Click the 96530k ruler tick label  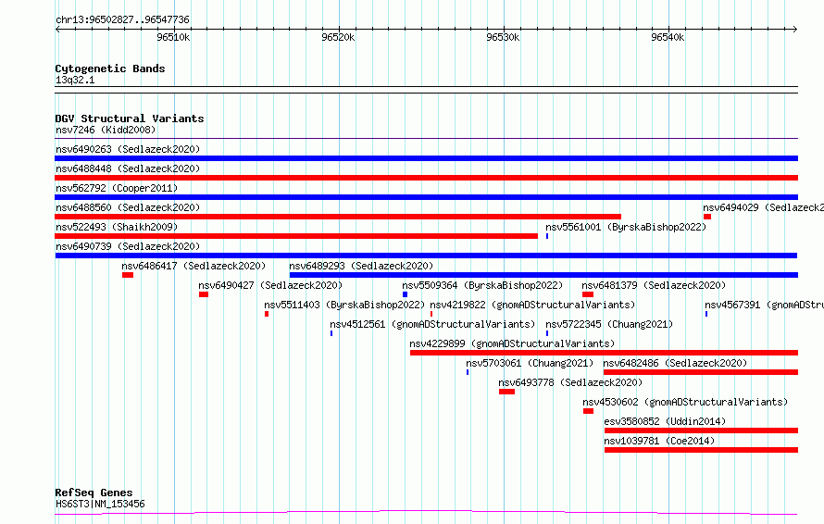click(503, 37)
